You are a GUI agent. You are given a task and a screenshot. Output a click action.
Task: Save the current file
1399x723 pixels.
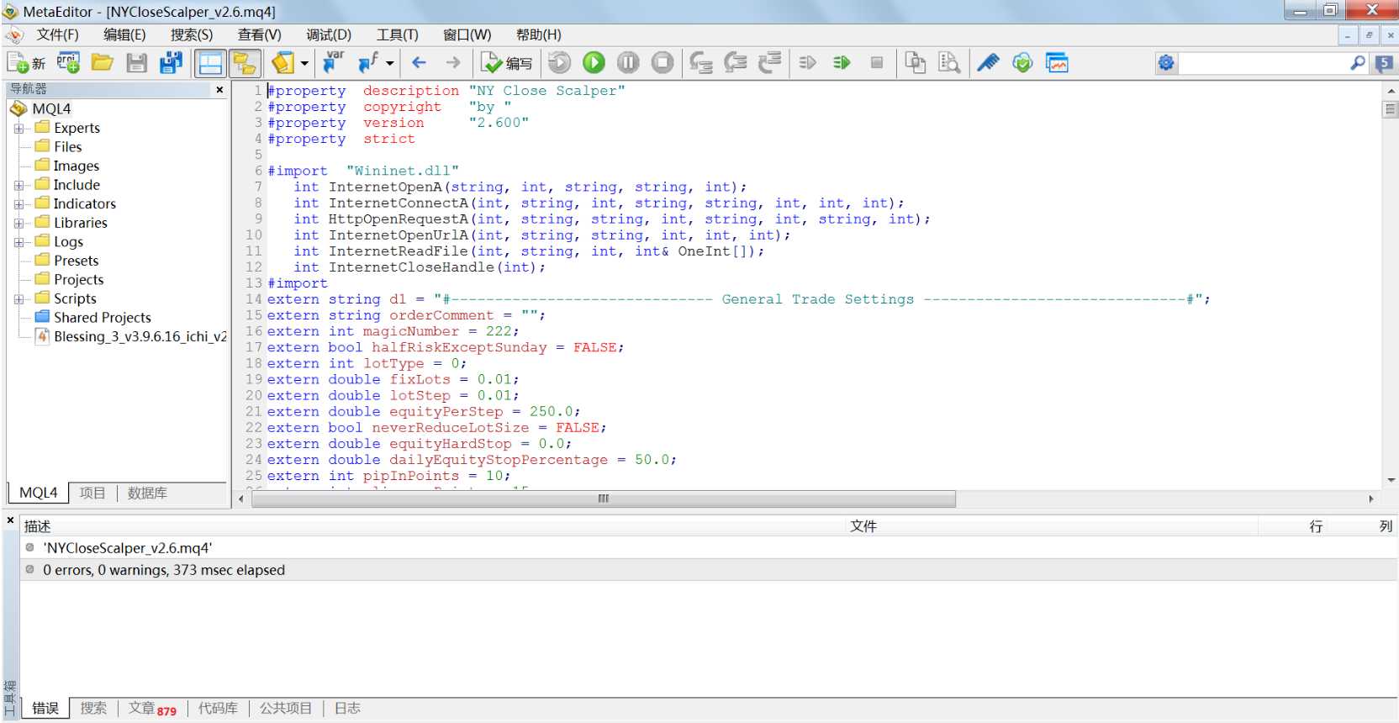point(137,63)
